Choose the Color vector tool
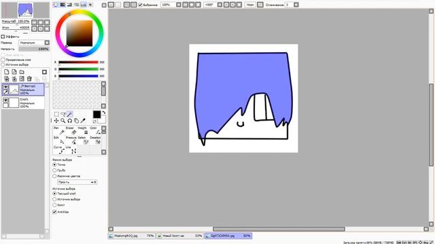435x244 pixels. (95, 131)
